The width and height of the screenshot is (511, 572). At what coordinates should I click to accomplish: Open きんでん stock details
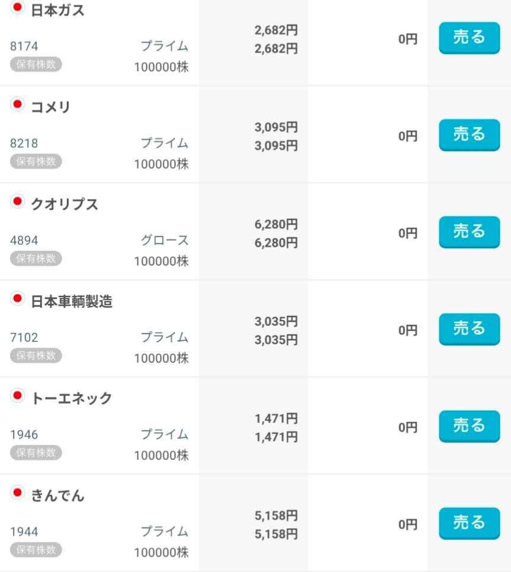tap(57, 496)
